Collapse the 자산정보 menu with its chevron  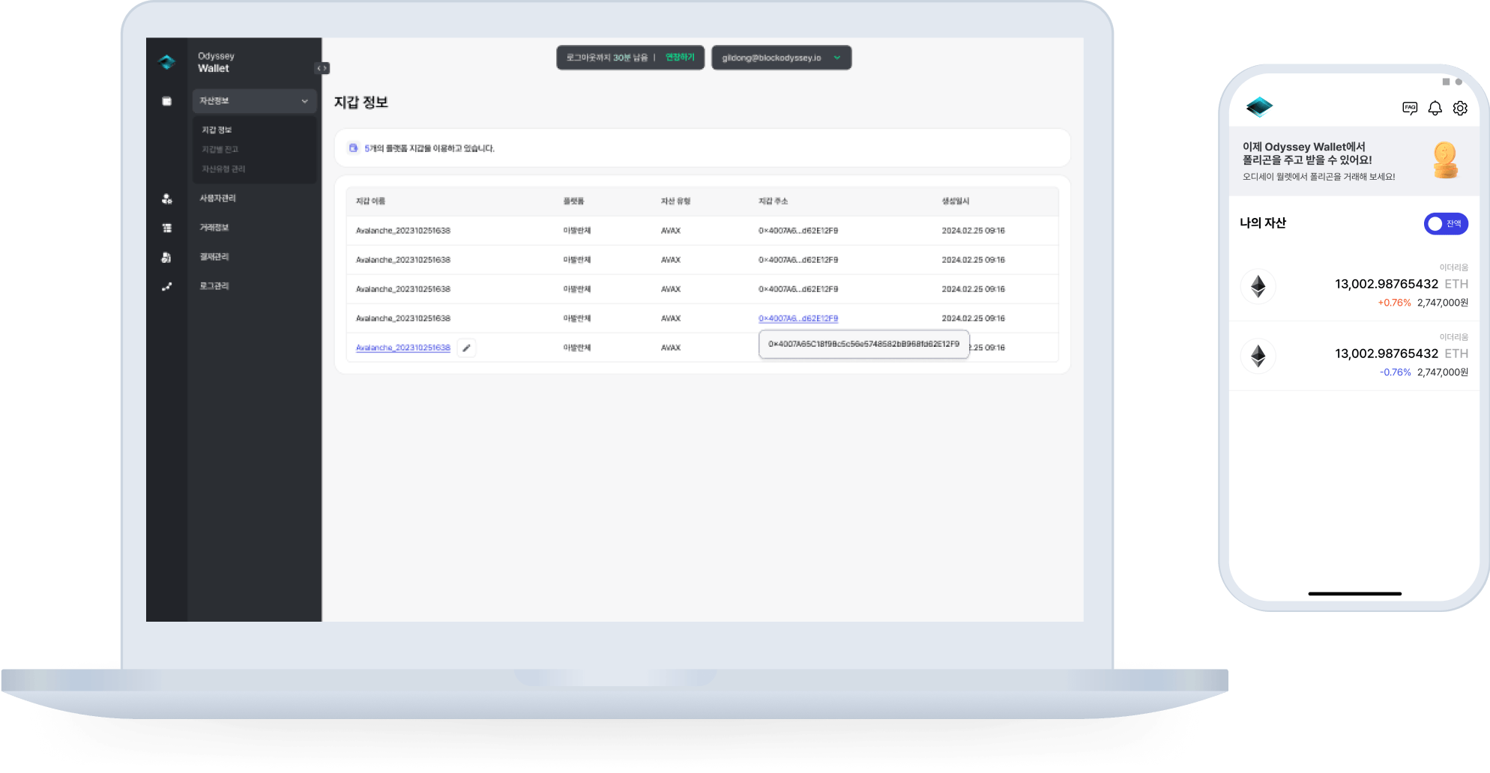coord(304,101)
